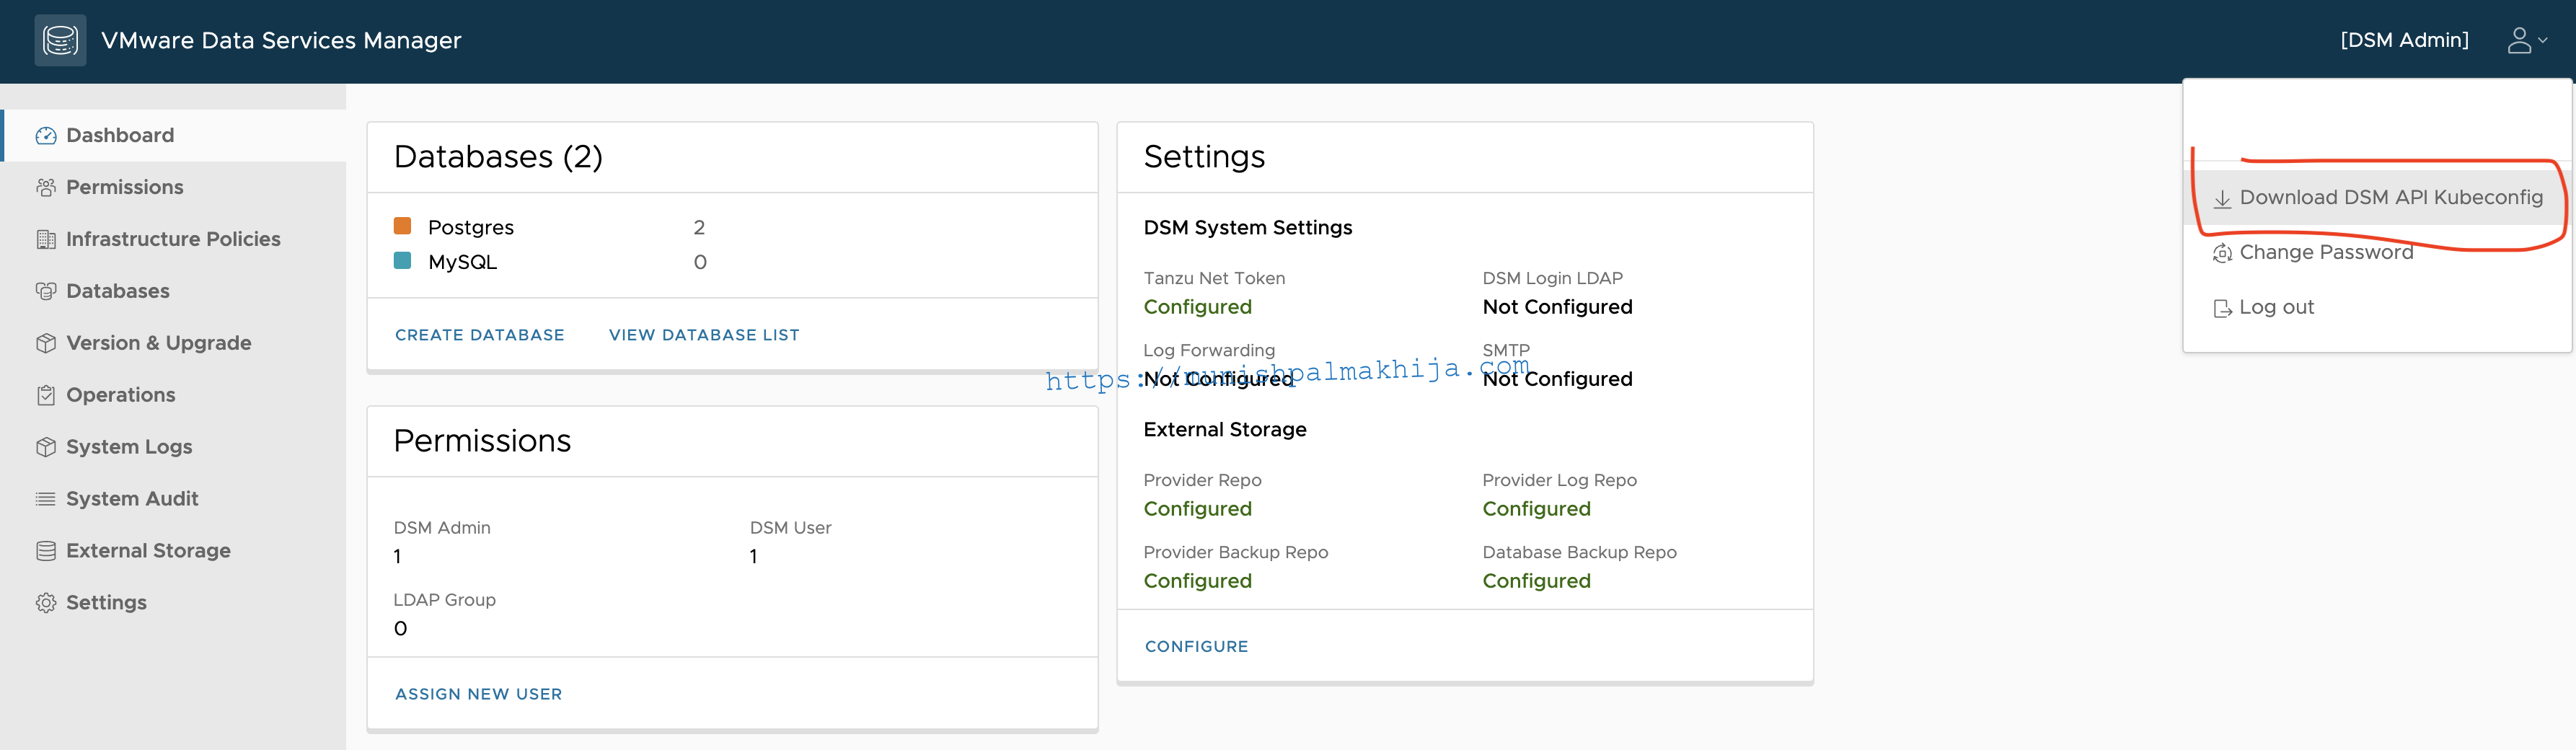Click the Databases icon in sidebar
The width and height of the screenshot is (2576, 750).
coord(46,292)
